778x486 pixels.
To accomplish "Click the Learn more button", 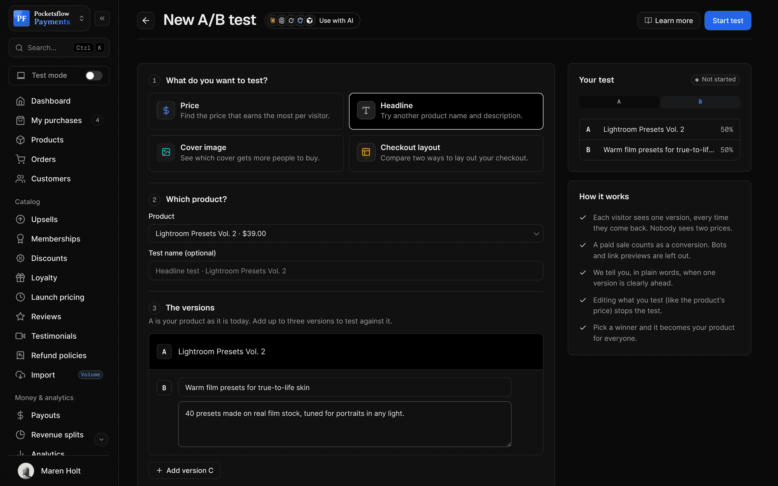I will (669, 21).
